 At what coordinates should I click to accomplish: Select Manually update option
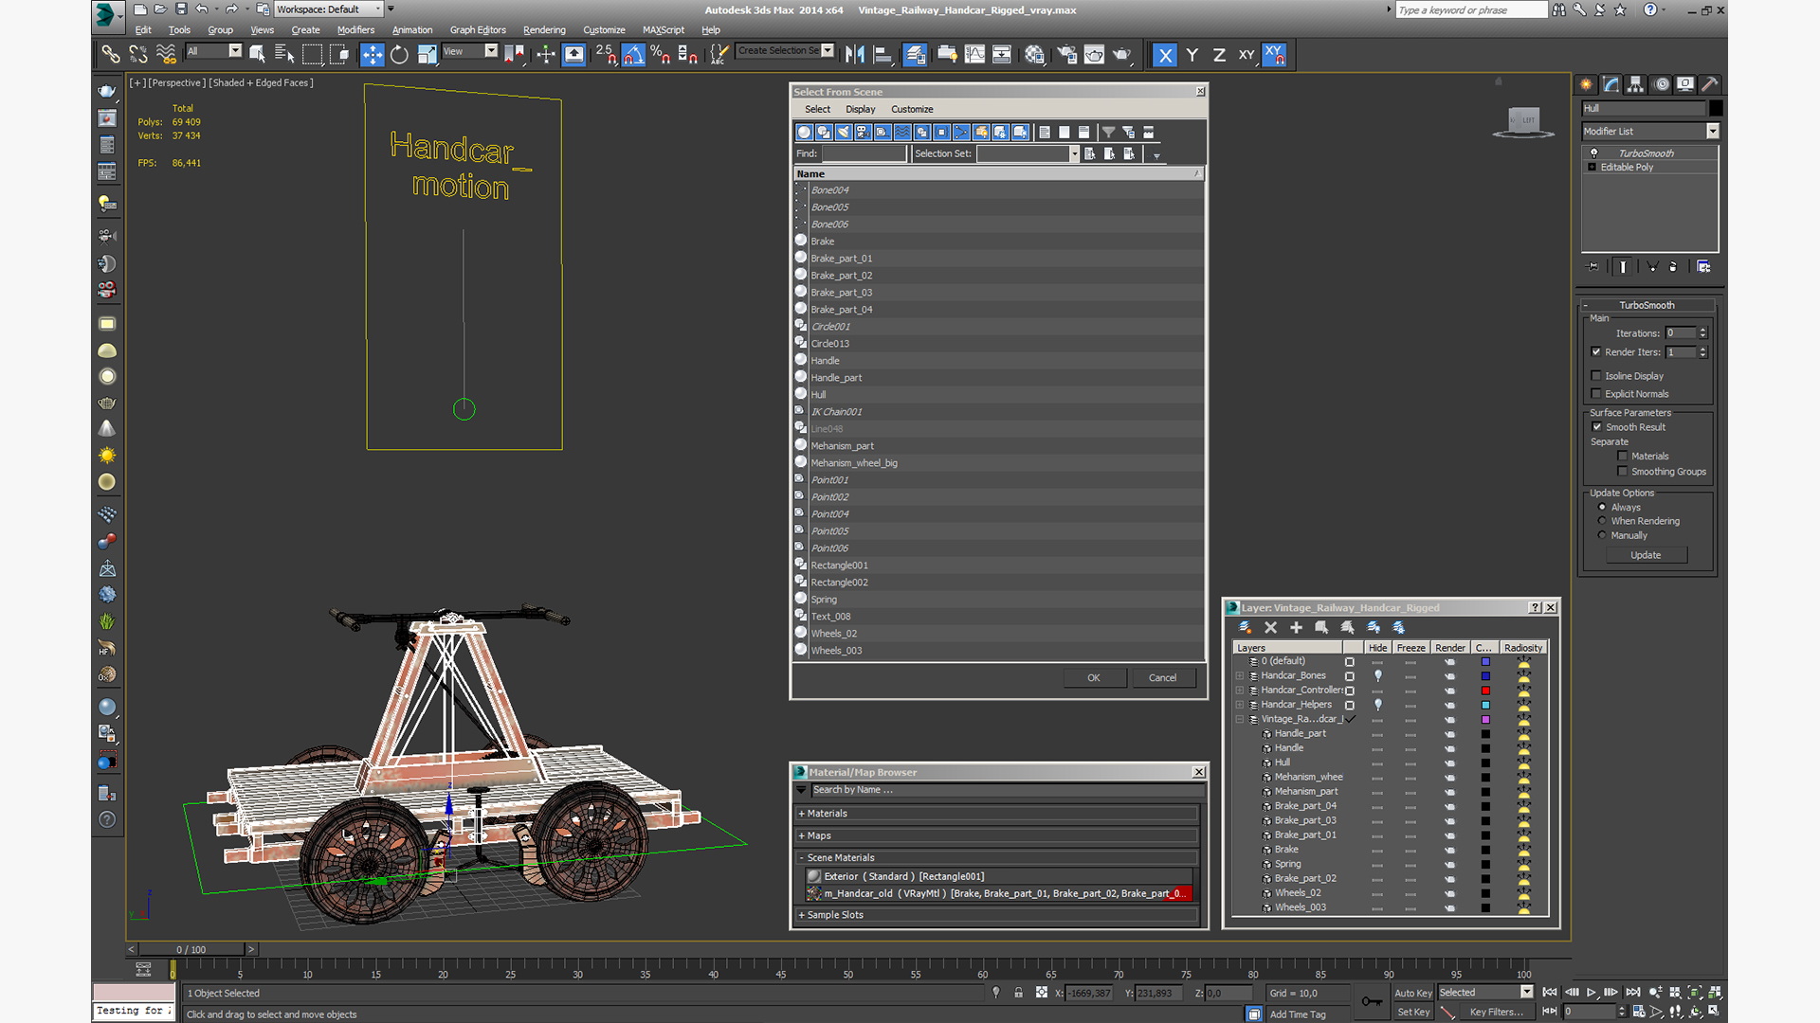tap(1603, 535)
